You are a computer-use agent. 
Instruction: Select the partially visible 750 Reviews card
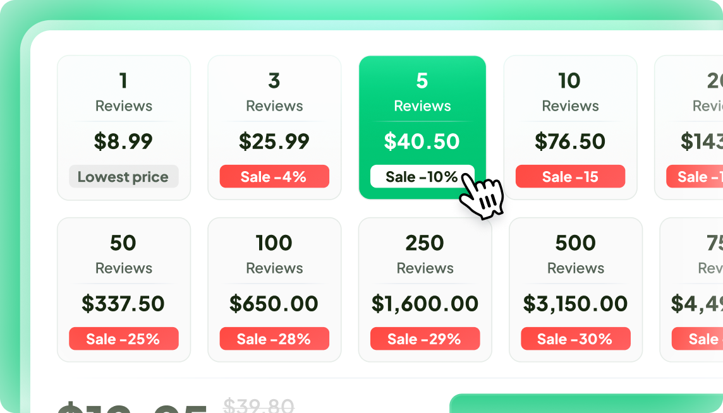click(691, 290)
